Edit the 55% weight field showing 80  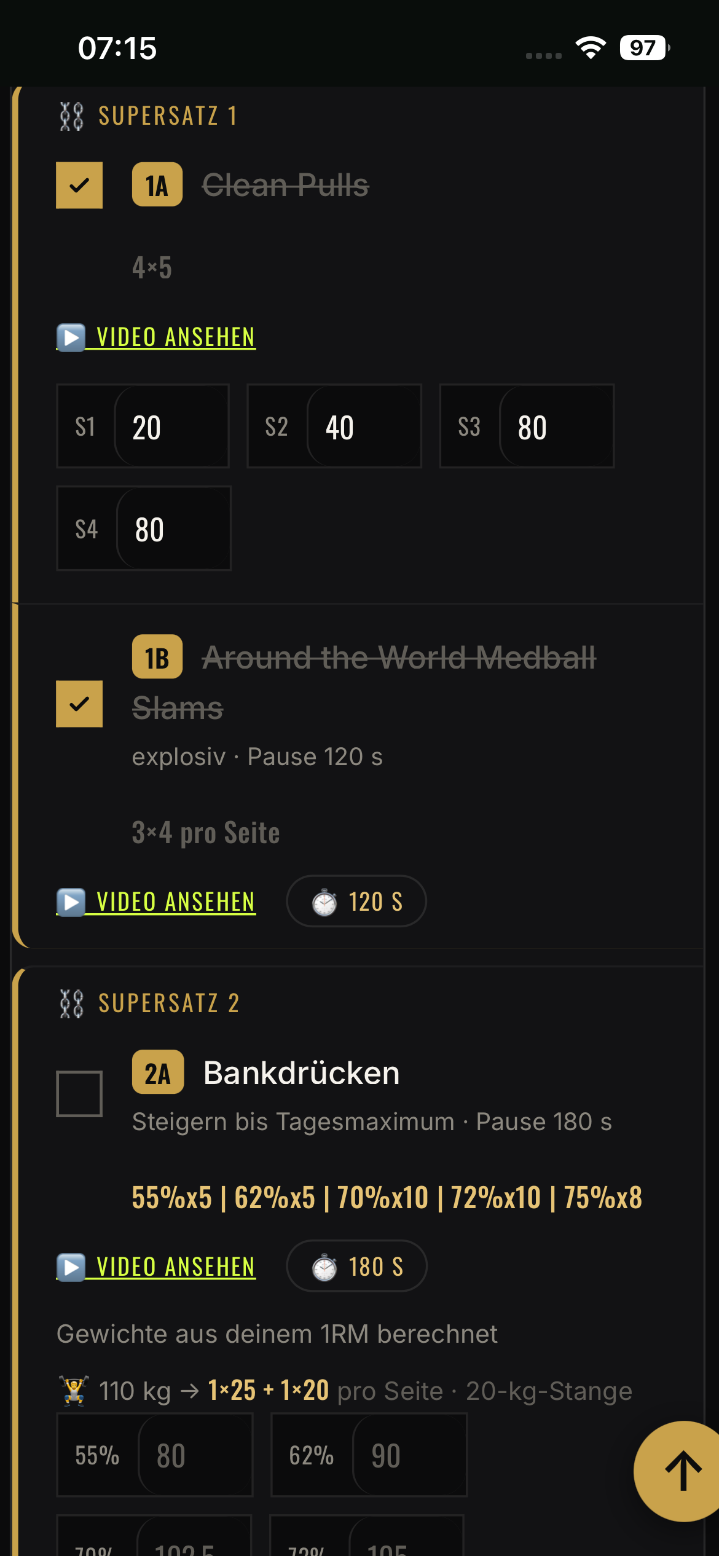tap(195, 1455)
